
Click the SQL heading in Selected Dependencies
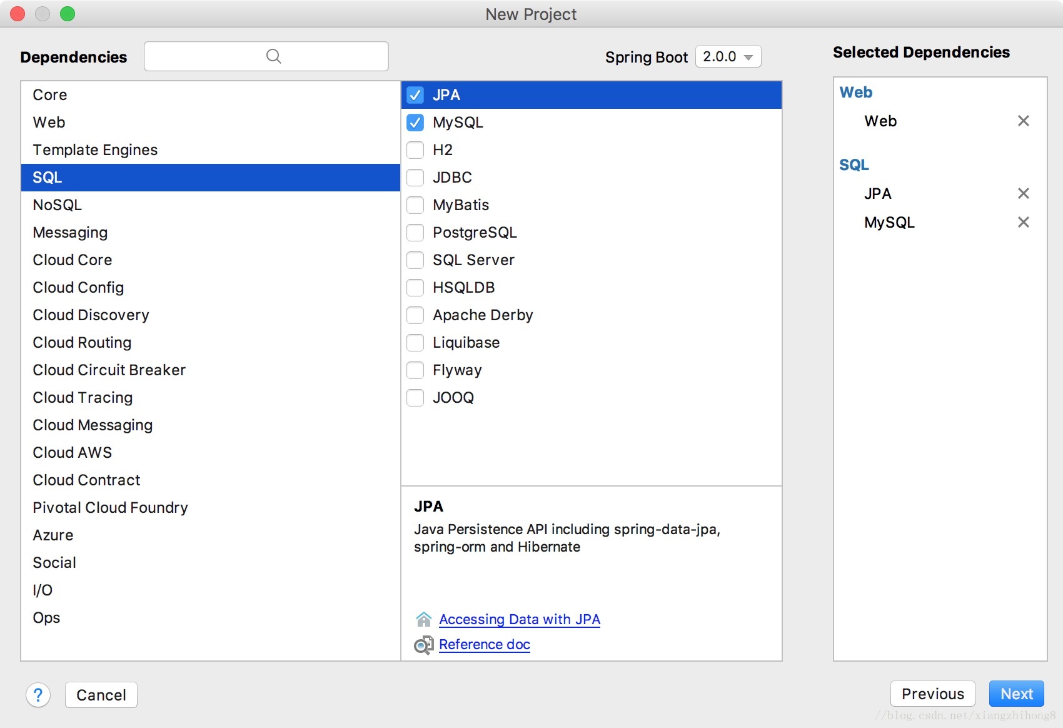pyautogui.click(x=854, y=164)
